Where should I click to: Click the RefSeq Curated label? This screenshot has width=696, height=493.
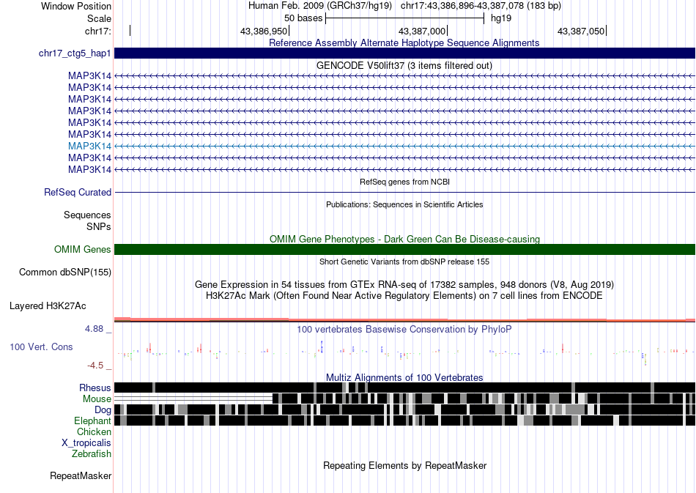point(78,192)
